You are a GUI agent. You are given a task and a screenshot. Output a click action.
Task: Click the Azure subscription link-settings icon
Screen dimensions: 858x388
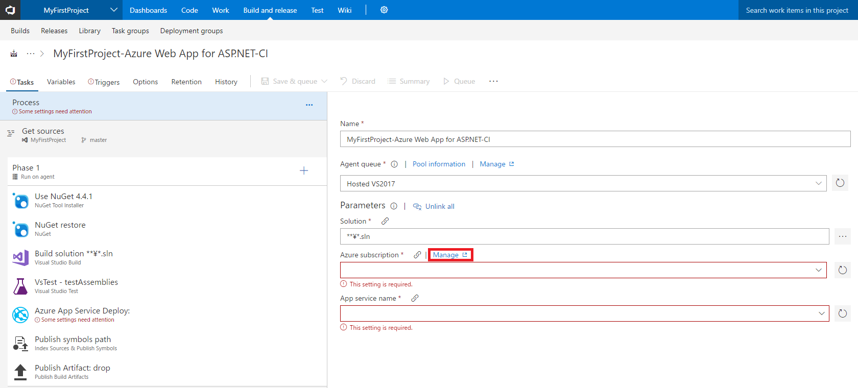pyautogui.click(x=417, y=255)
